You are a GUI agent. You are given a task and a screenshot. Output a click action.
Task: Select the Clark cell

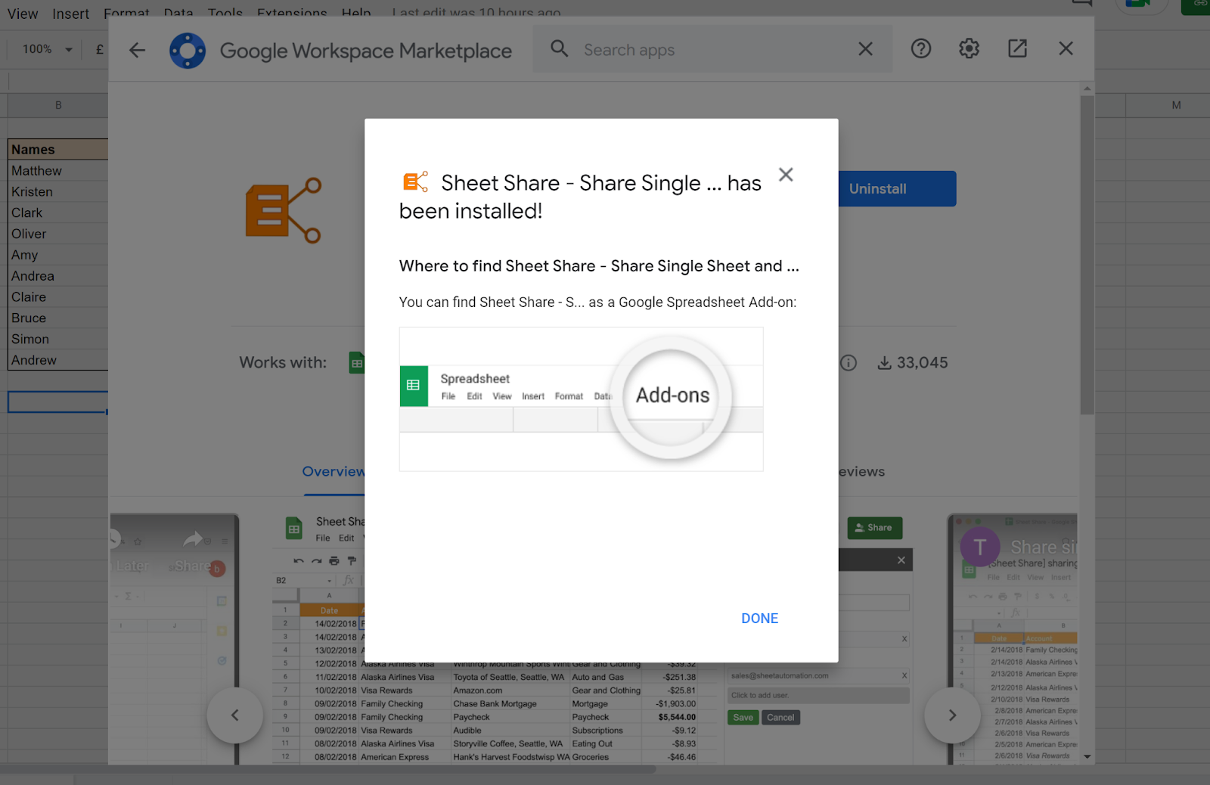point(58,213)
